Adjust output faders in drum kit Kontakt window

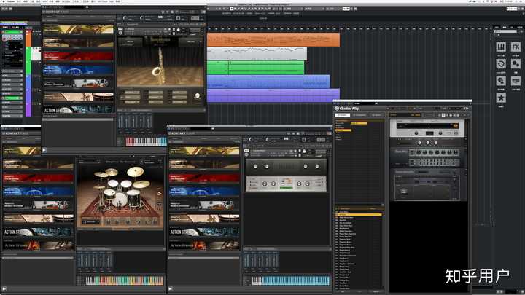(95, 260)
